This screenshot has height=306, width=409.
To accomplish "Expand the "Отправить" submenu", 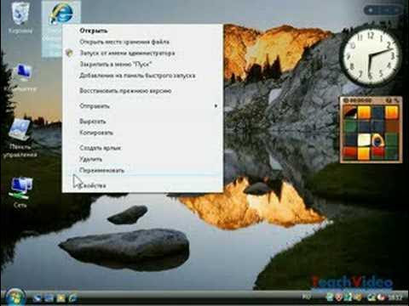I will [142, 106].
